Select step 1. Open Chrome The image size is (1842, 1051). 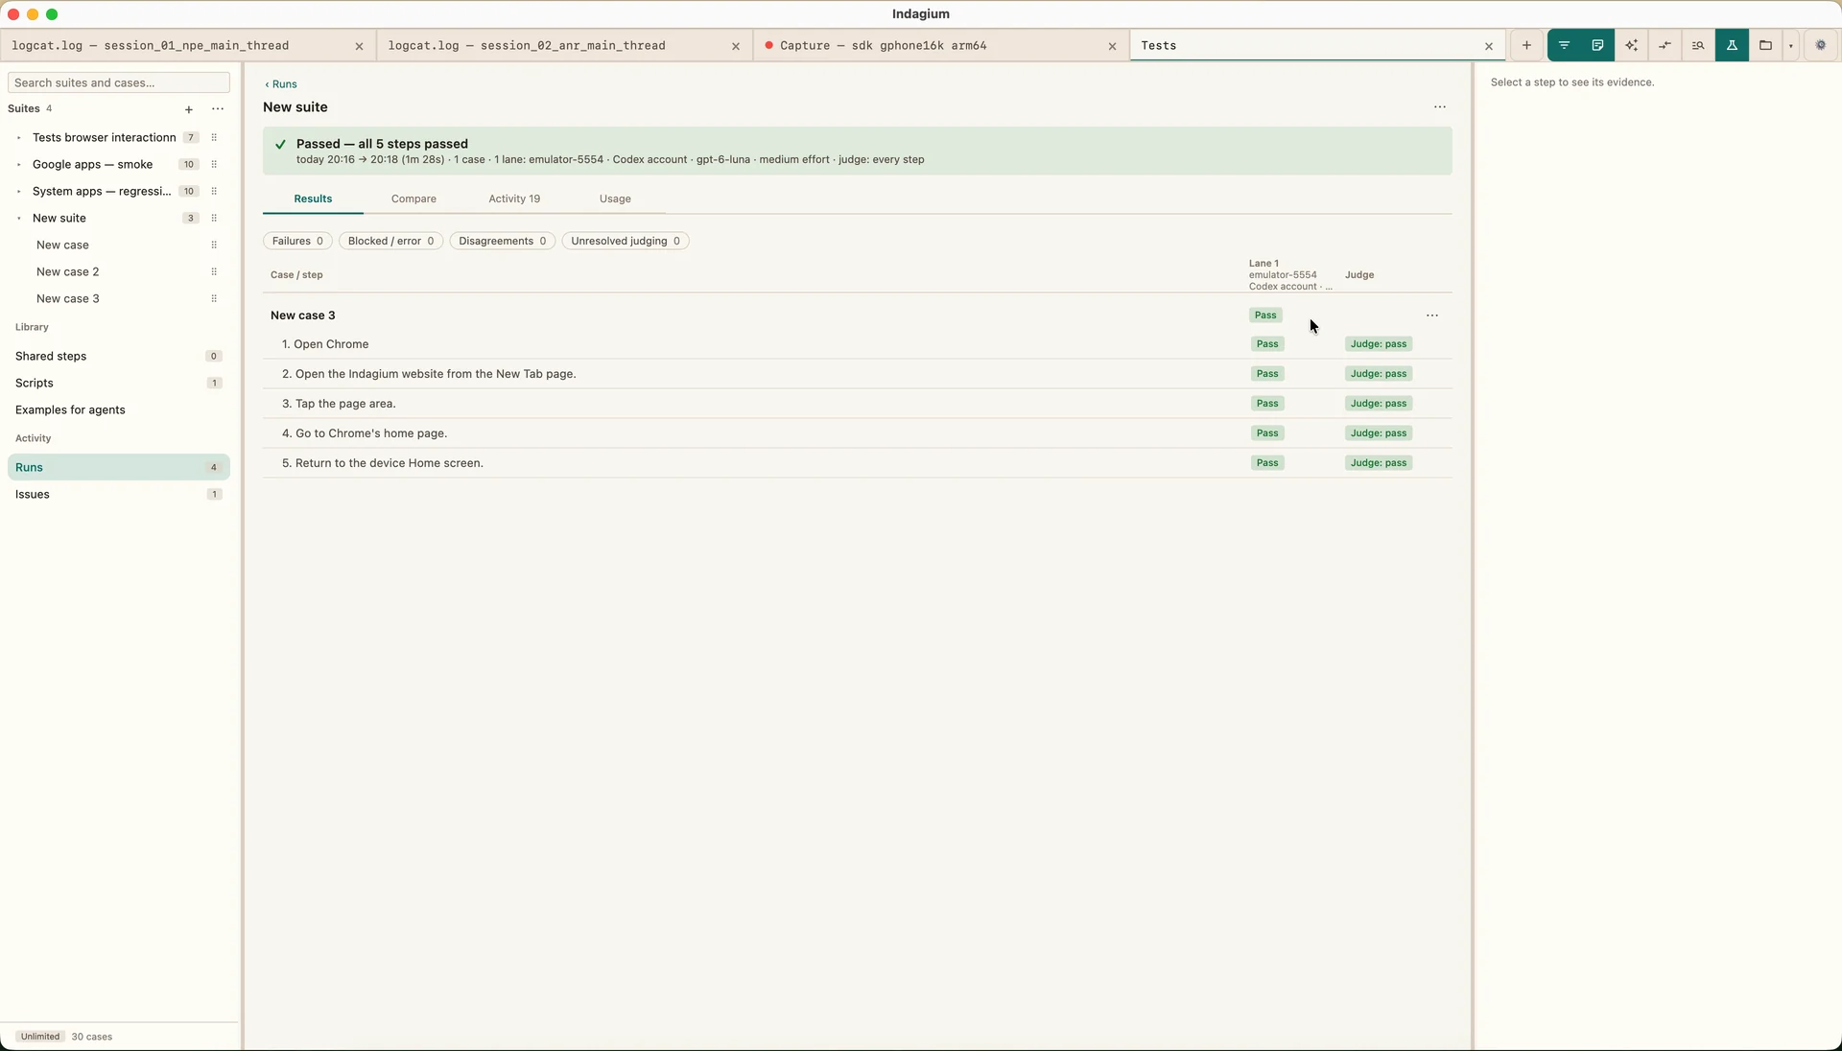[x=858, y=344]
